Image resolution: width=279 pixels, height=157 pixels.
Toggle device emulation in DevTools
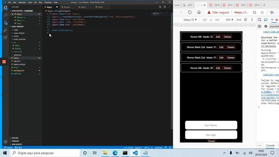click(265, 20)
